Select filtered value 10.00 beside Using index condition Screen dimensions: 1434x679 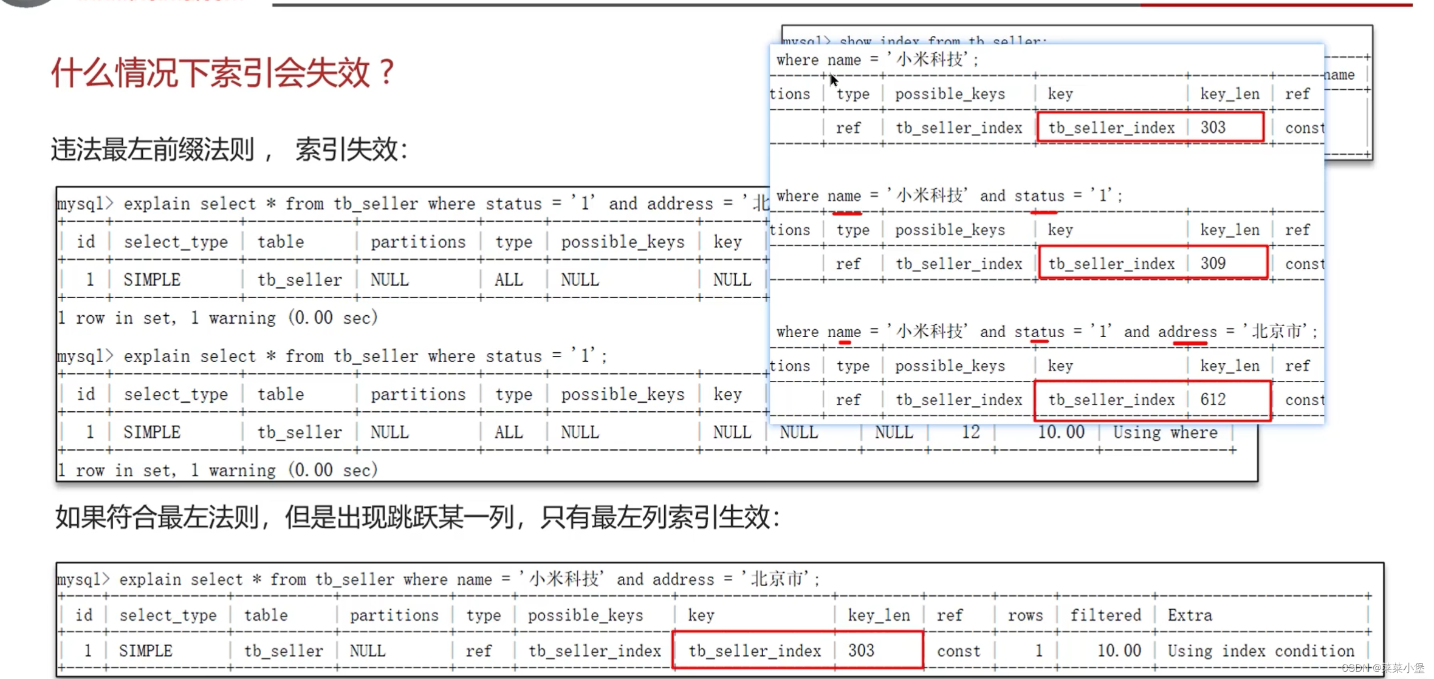coord(1119,650)
